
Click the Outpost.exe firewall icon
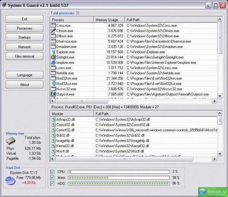coord(53,94)
